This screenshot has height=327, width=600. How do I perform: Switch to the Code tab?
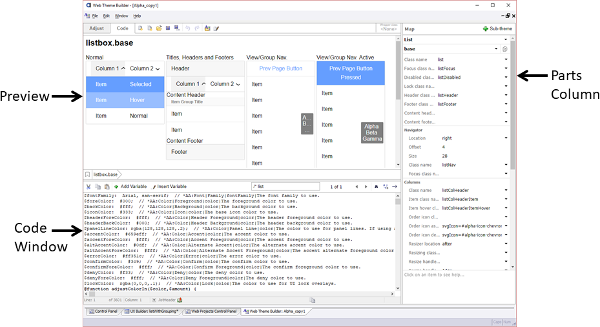[x=123, y=28]
